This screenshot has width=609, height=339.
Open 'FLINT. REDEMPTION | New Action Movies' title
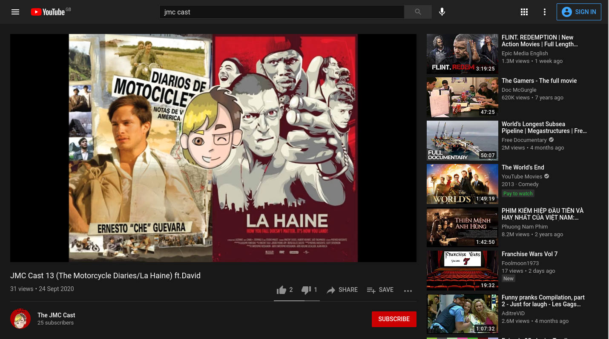pos(540,41)
